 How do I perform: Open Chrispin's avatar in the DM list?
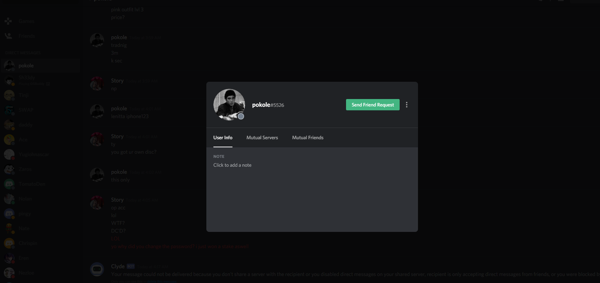tap(9, 243)
